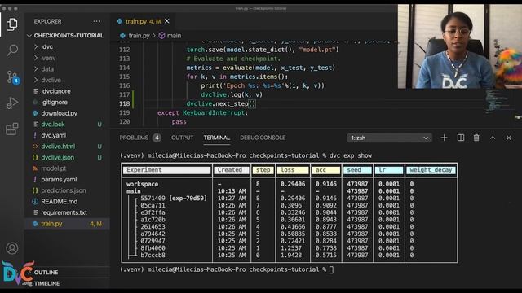Click the seed column header

coord(357,170)
